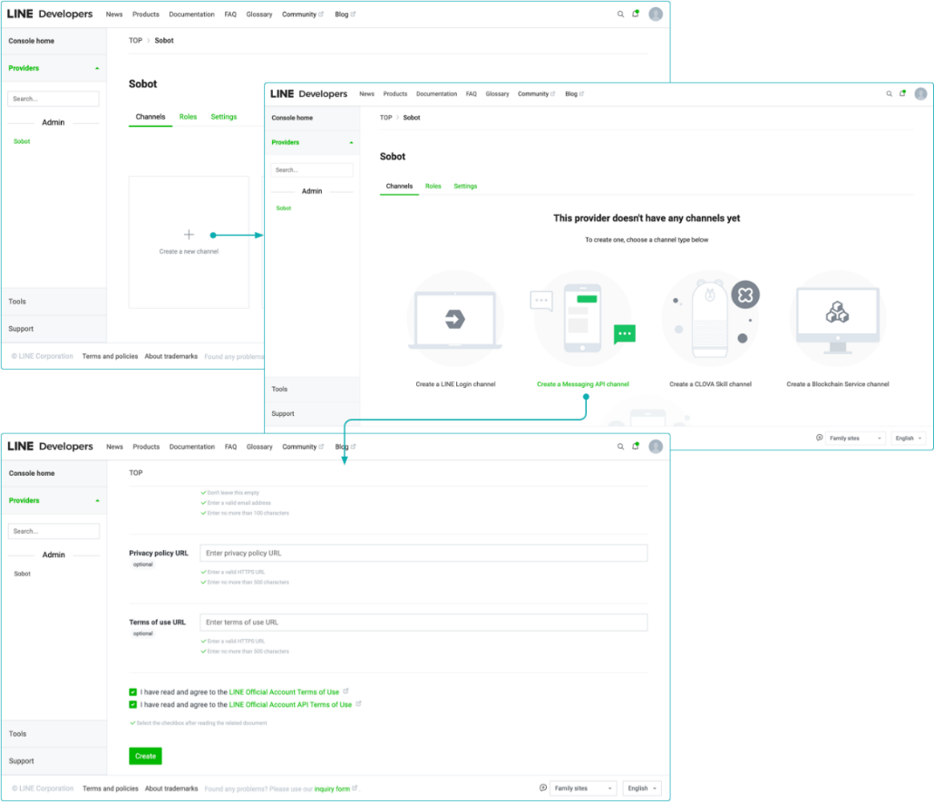Click external link icon after Official Account Terms of Use
This screenshot has height=802, width=934.
click(x=345, y=691)
